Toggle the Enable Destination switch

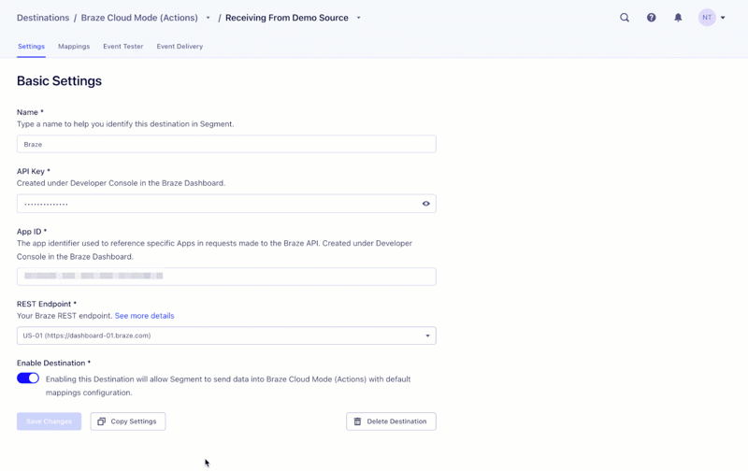tap(28, 378)
